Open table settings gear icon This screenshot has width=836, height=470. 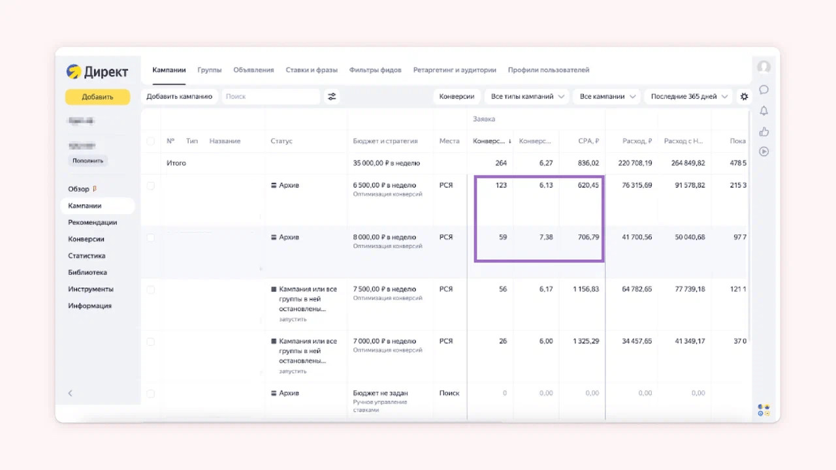[744, 97]
